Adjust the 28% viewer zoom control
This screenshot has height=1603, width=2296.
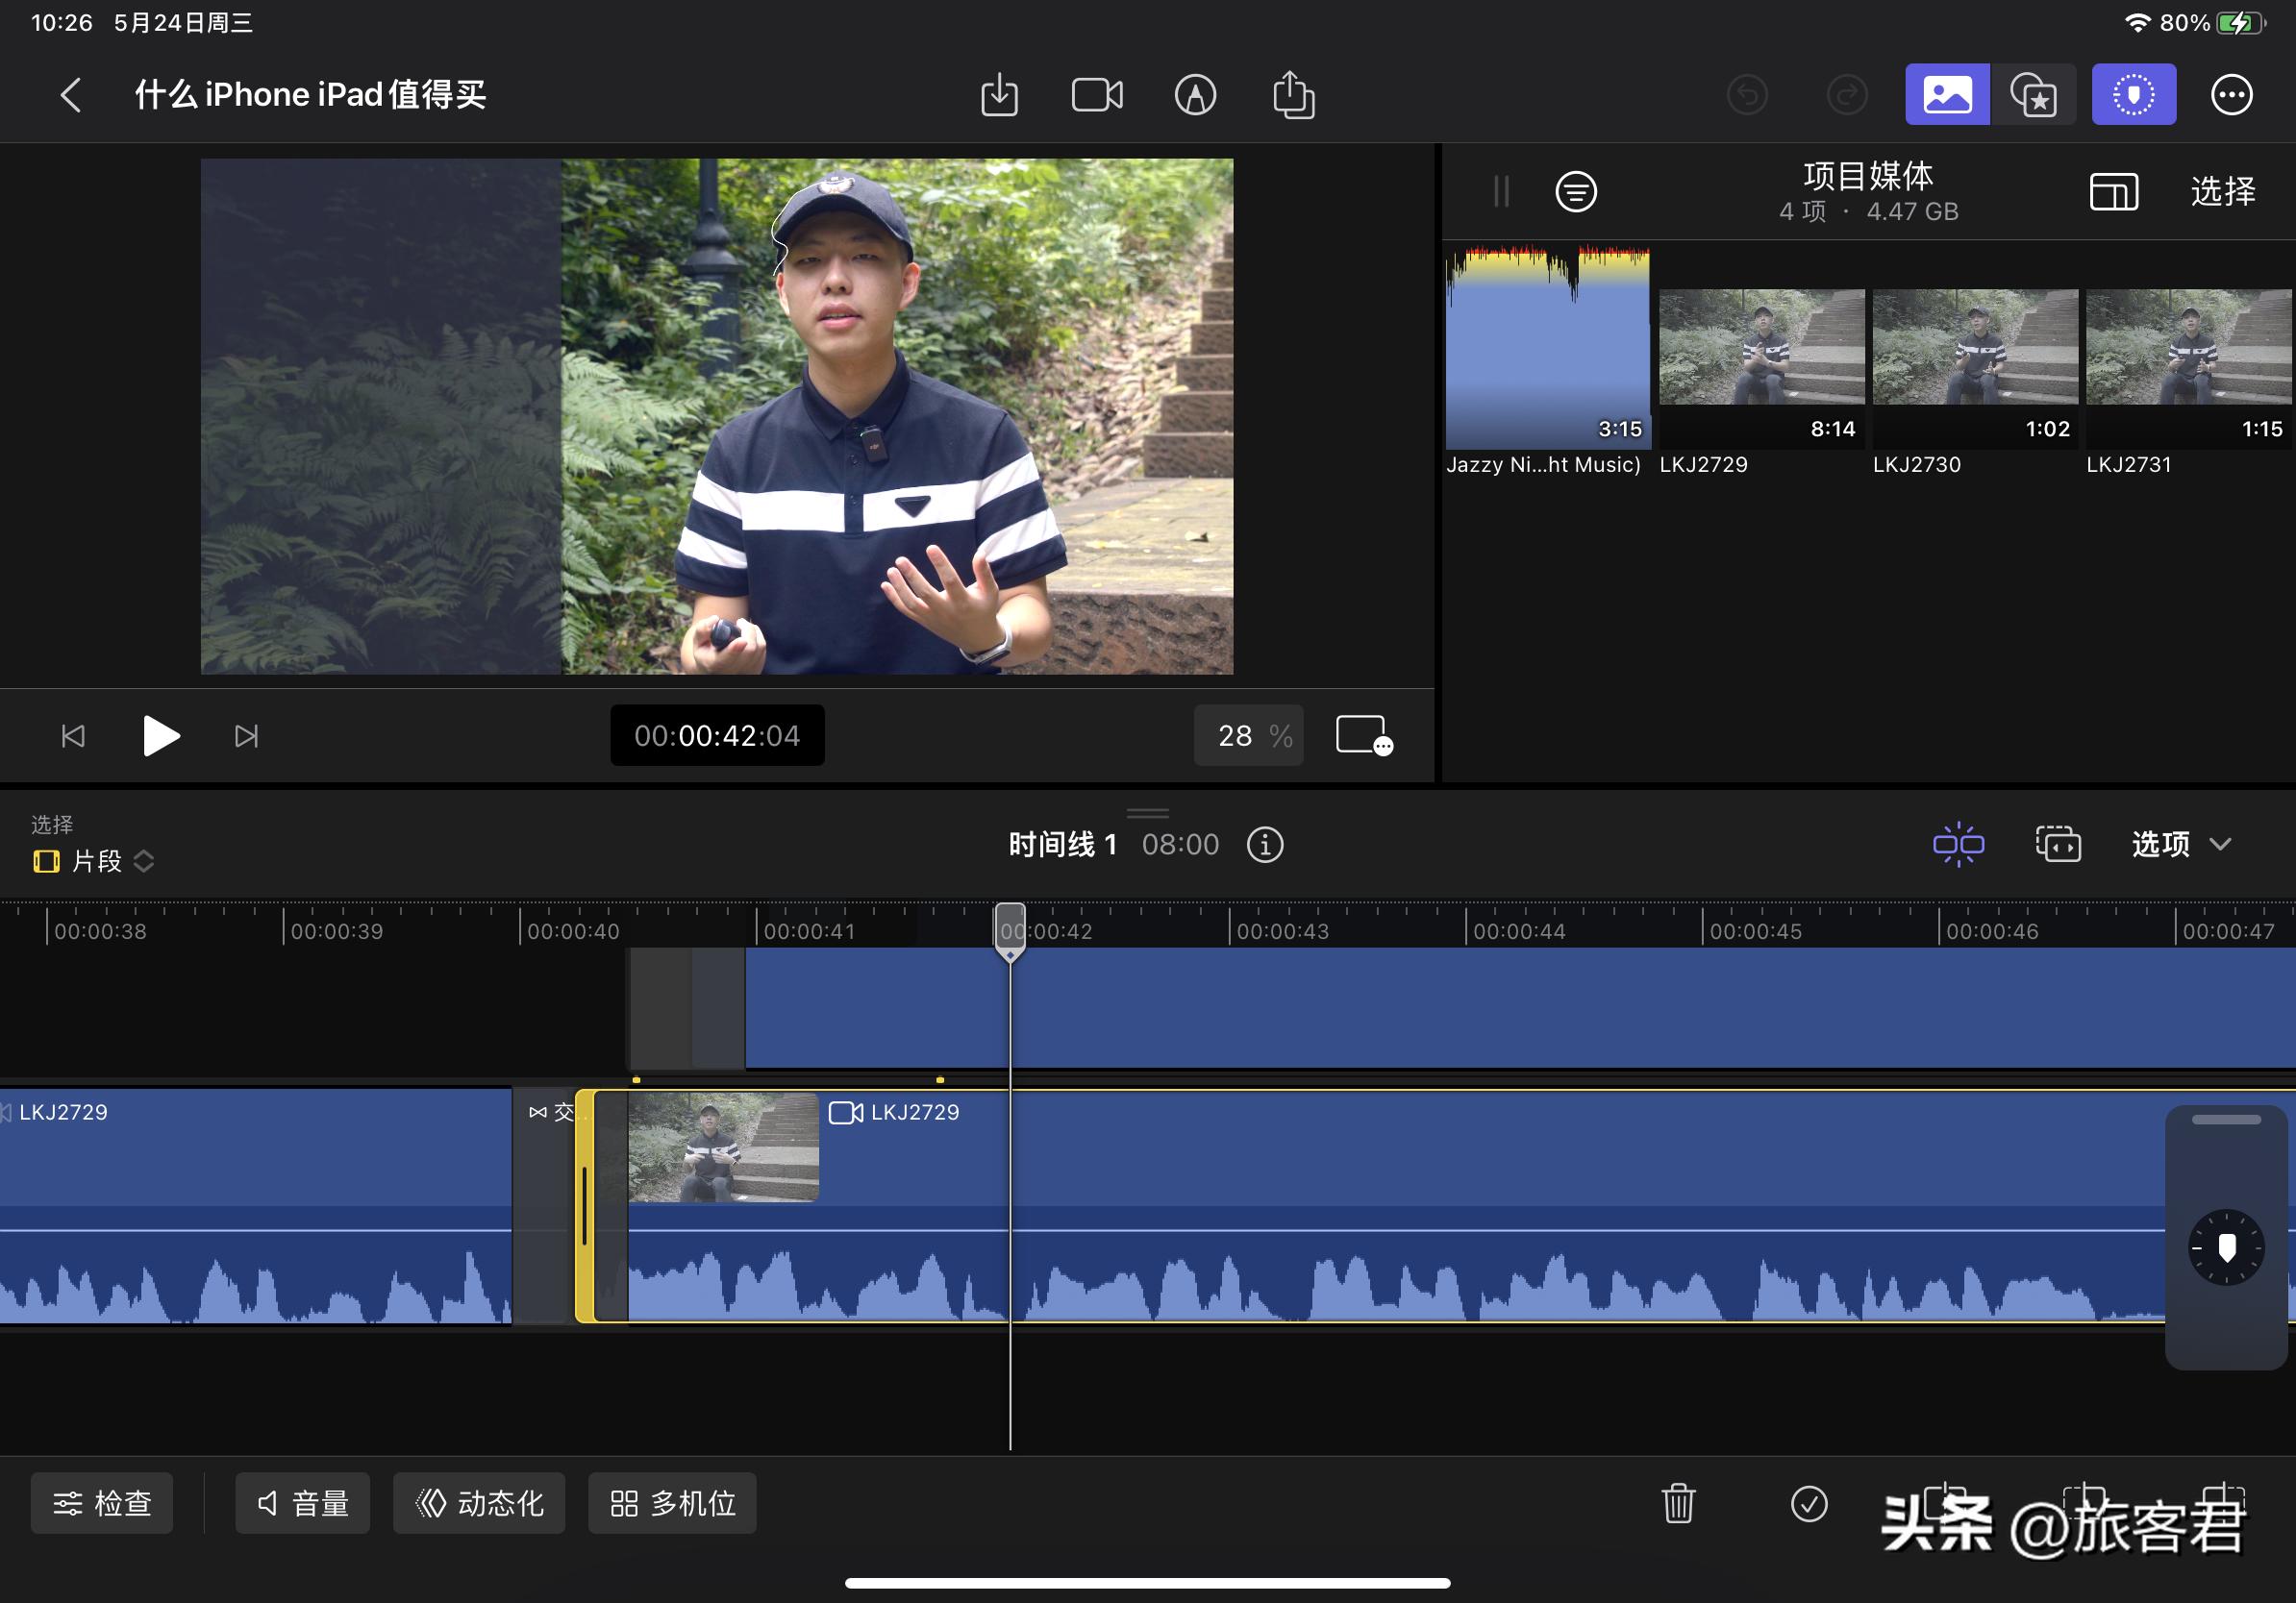pos(1247,736)
